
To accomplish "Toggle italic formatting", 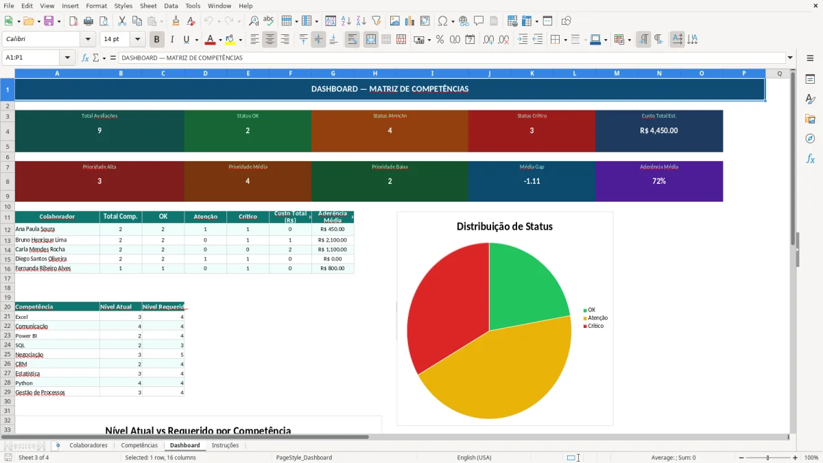I will point(172,39).
